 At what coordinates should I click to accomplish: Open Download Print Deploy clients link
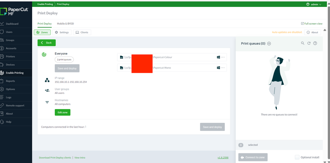tap(55, 157)
